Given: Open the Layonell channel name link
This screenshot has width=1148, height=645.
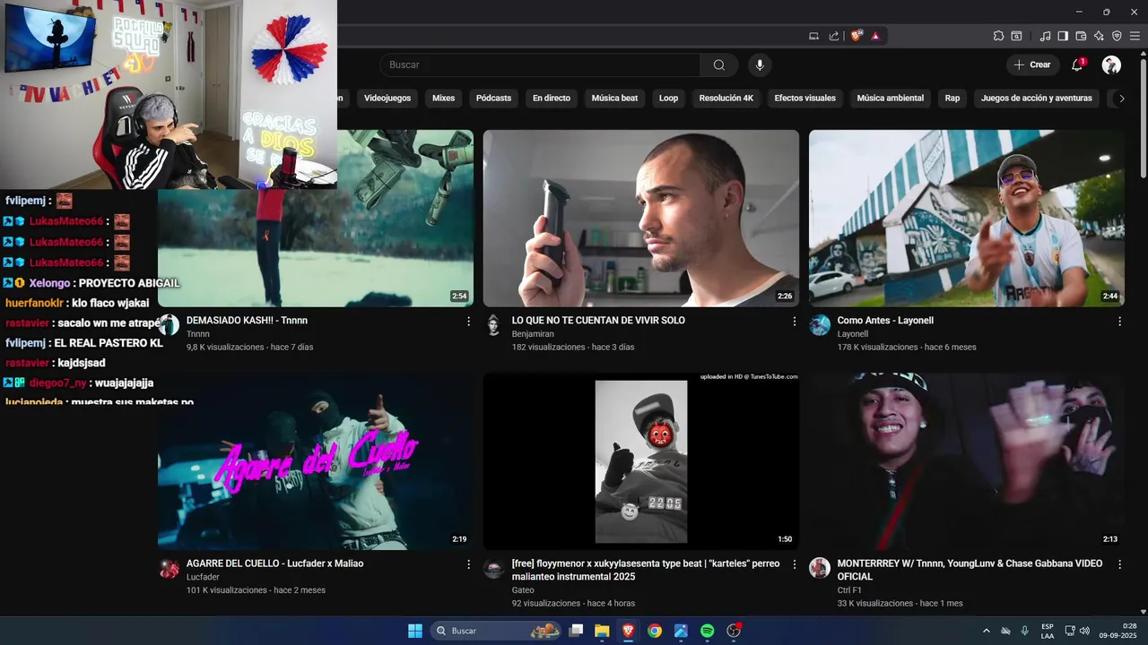Looking at the screenshot, I should click(853, 334).
